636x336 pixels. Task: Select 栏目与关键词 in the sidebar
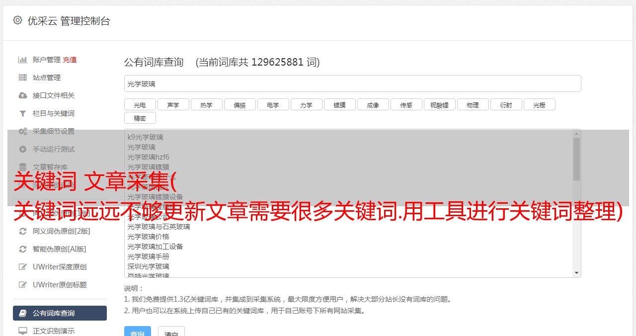click(54, 113)
